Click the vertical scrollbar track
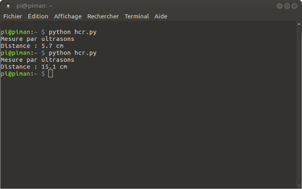This screenshot has height=189, width=302. 299,105
